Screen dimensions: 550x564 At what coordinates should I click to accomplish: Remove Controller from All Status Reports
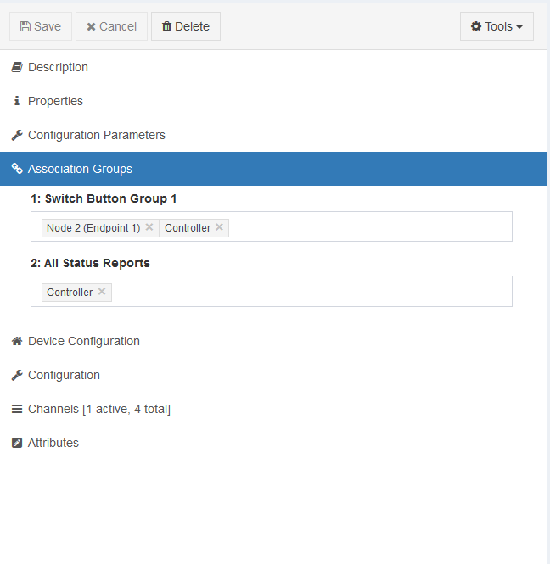tap(102, 292)
